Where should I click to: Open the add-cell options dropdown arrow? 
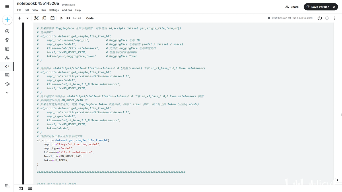28,18
